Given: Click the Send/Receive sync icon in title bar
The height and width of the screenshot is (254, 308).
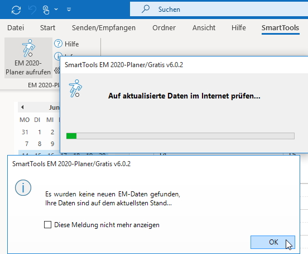Looking at the screenshot, I should click(16, 10).
